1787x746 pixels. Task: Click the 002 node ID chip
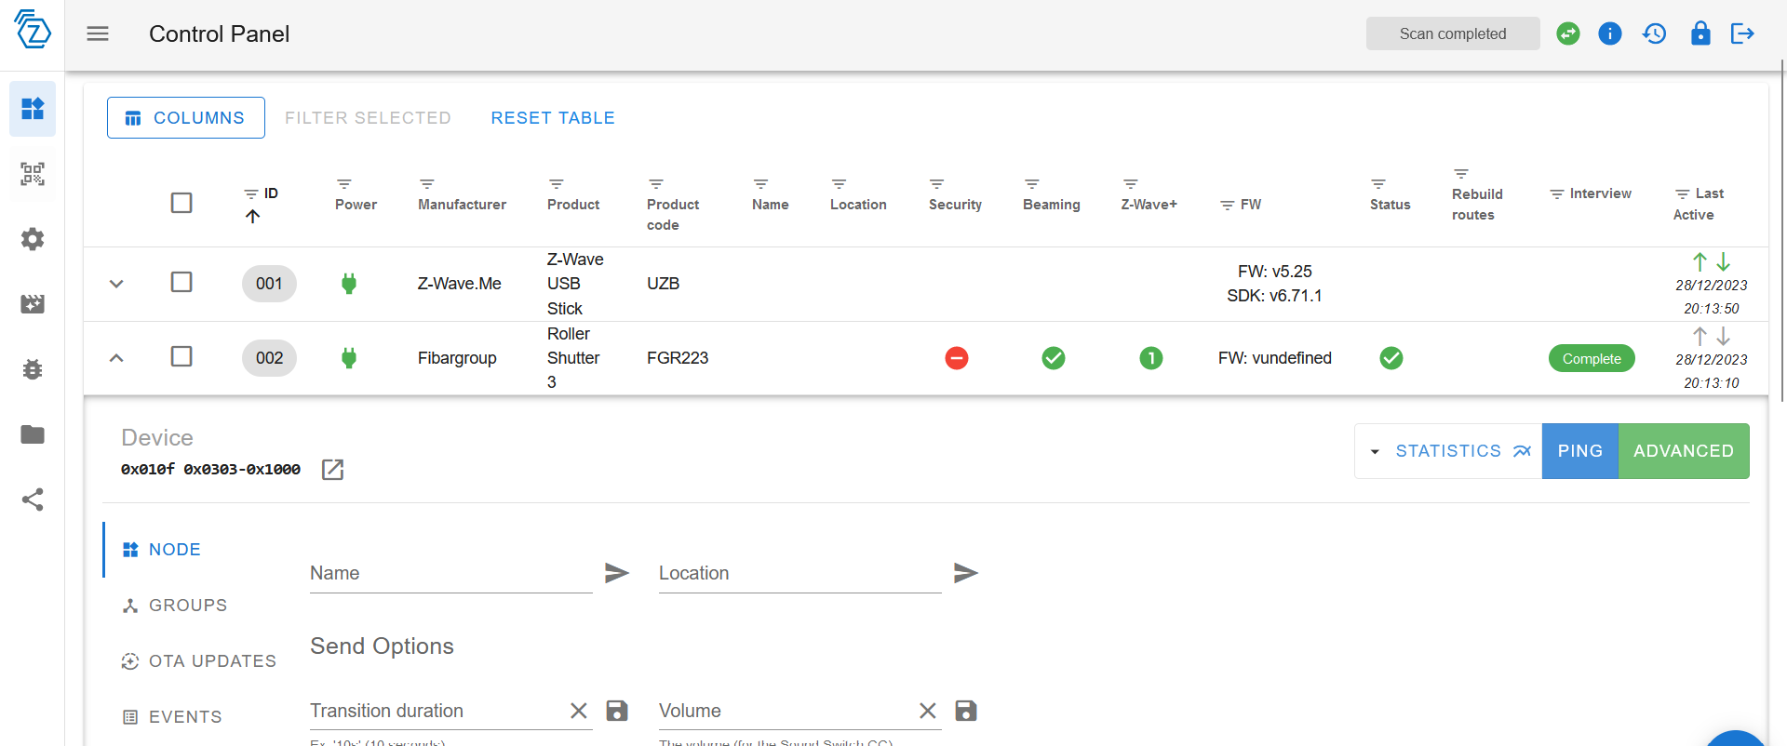269,358
